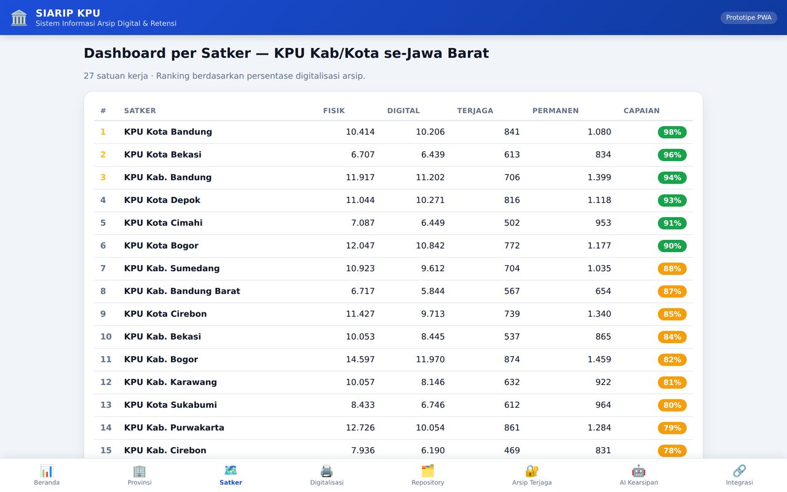Select the KPU Kab. Bandung Barat row name
This screenshot has width=787, height=492.
tap(182, 292)
